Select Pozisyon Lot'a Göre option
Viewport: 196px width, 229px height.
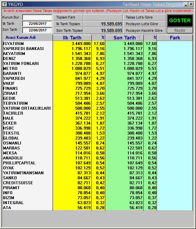144,24
